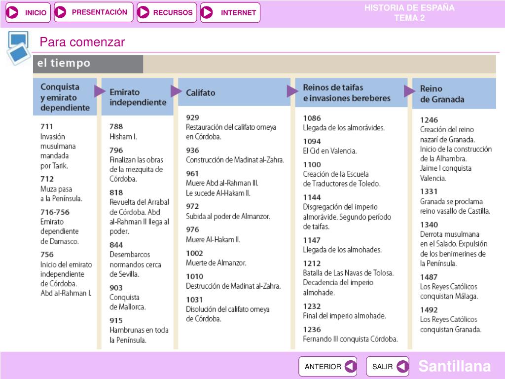Image resolution: width=505 pixels, height=379 pixels.
Task: Click the play arrow icon on PRESENTACIÓN
Action: (61, 12)
